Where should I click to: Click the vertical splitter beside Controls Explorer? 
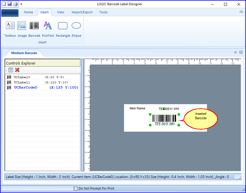tap(82, 115)
